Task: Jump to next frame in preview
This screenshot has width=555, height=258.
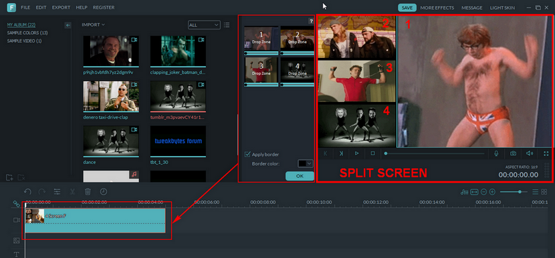Action: (341, 153)
